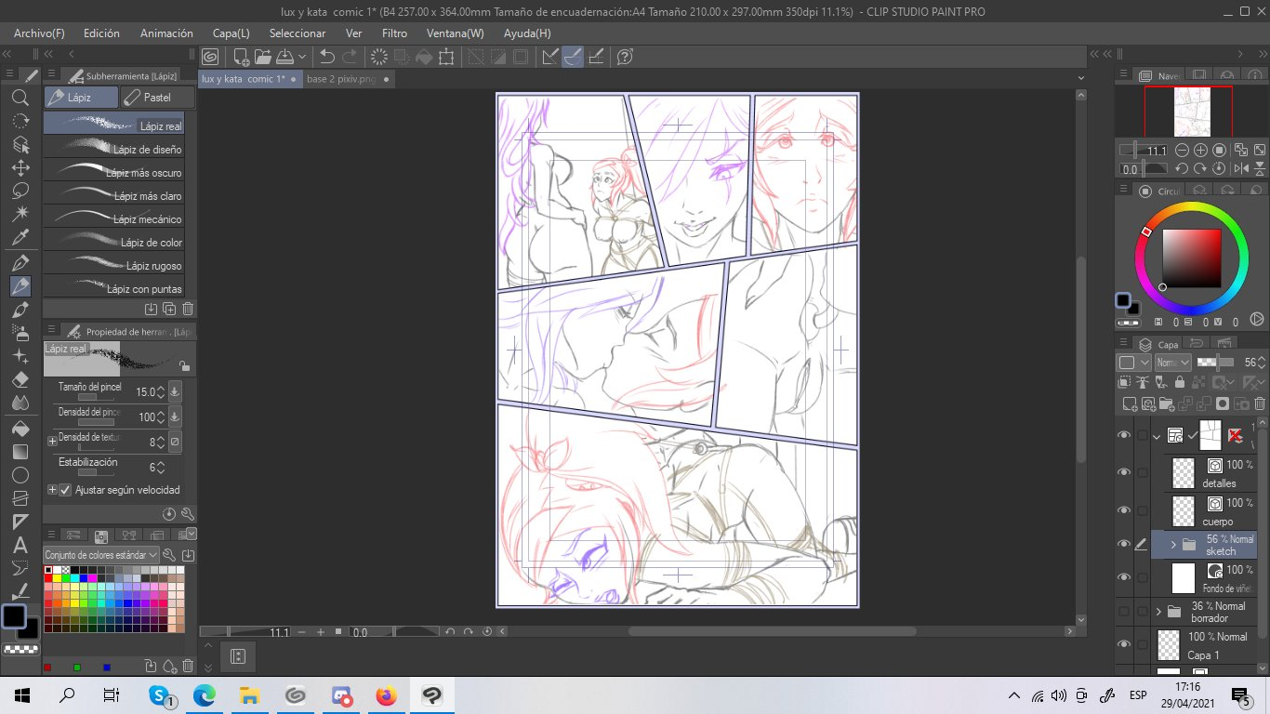
Task: Click the Save icon in the command bar
Action: tap(284, 57)
